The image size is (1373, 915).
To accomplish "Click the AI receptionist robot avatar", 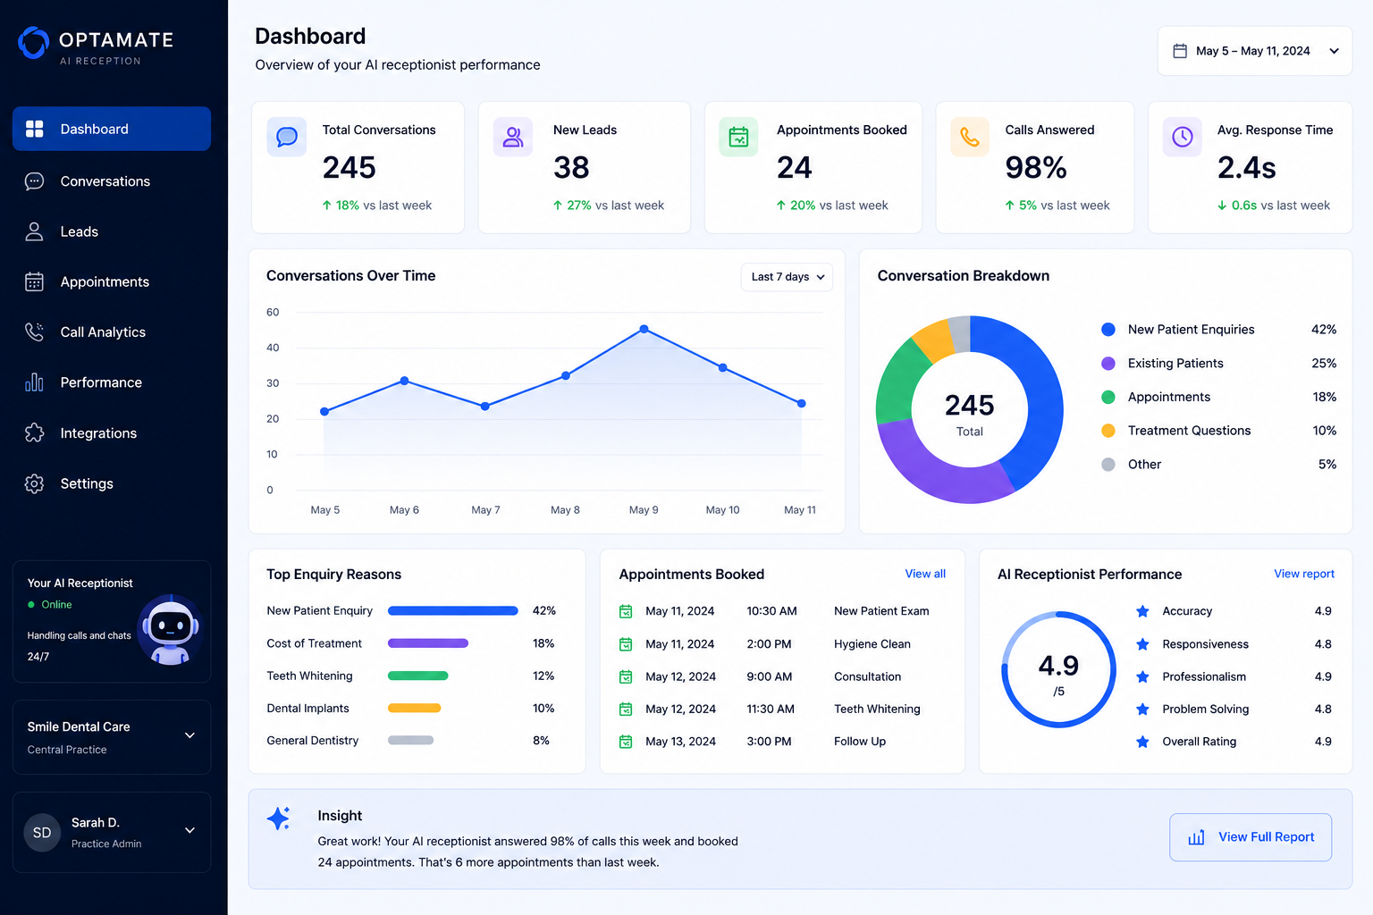I will point(171,631).
